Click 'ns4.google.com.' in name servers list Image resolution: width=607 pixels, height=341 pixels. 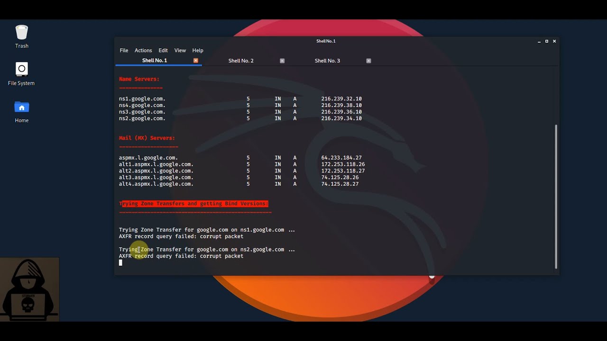pyautogui.click(x=142, y=105)
